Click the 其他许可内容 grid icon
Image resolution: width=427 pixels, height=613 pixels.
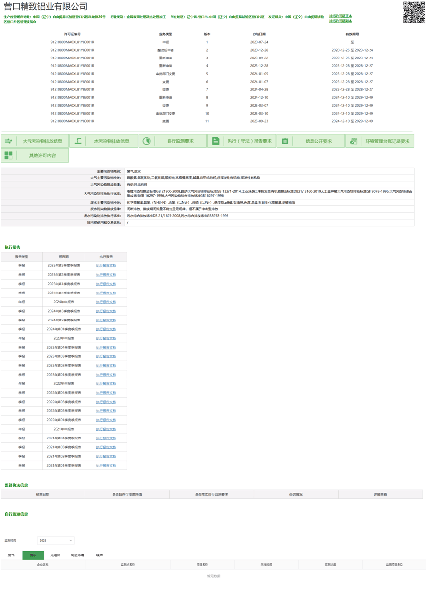[9, 155]
